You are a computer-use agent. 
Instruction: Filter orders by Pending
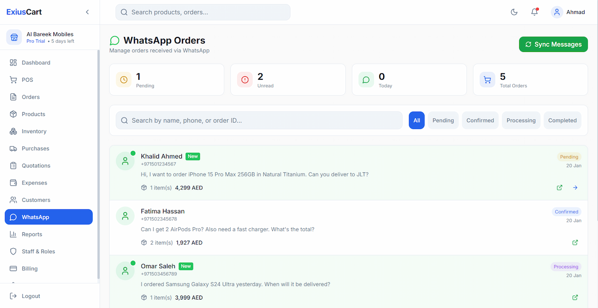pos(443,121)
